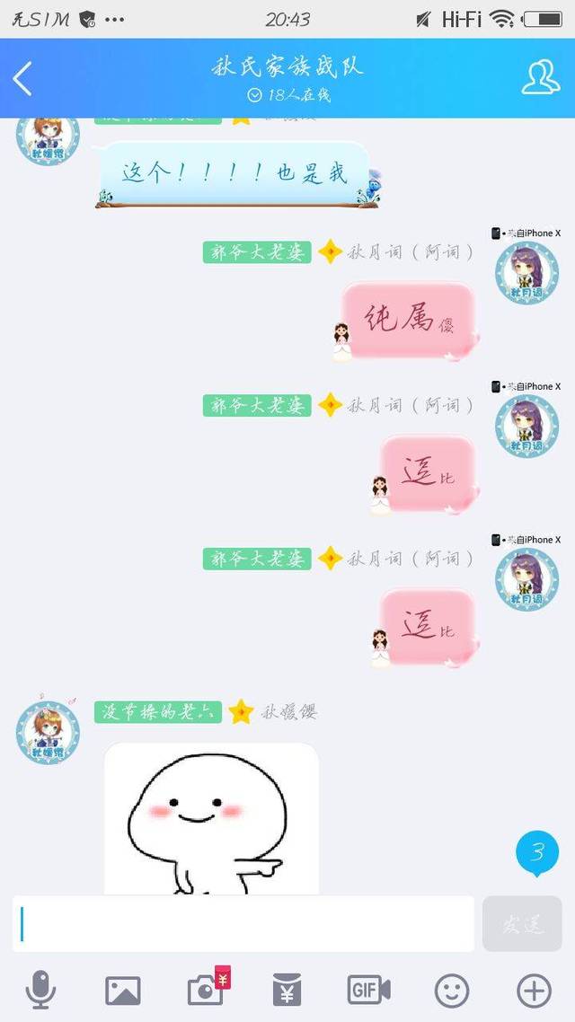Open the cartoon pointing sticker image
Image resolution: width=575 pixels, height=1022 pixels.
coord(211,819)
